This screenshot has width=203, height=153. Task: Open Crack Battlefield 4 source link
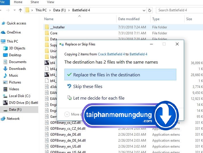coord(111,54)
